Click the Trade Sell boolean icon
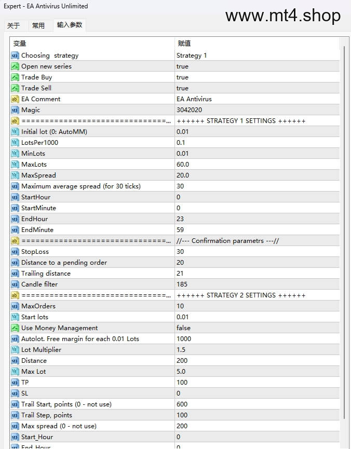Image resolution: width=351 pixels, height=449 pixels. (x=15, y=88)
